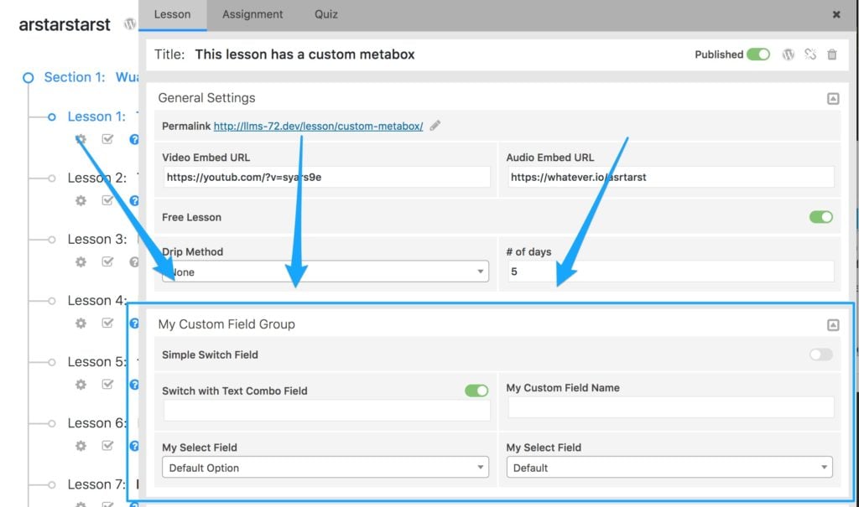Disable the Free Lesson toggle
This screenshot has width=859, height=507.
(x=820, y=217)
